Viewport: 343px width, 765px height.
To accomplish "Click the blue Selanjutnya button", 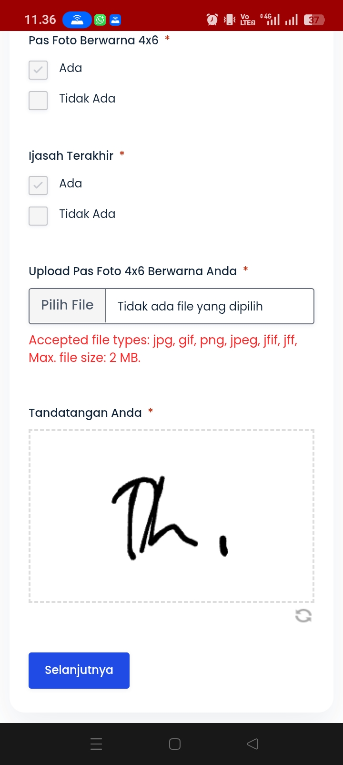I will (x=79, y=670).
